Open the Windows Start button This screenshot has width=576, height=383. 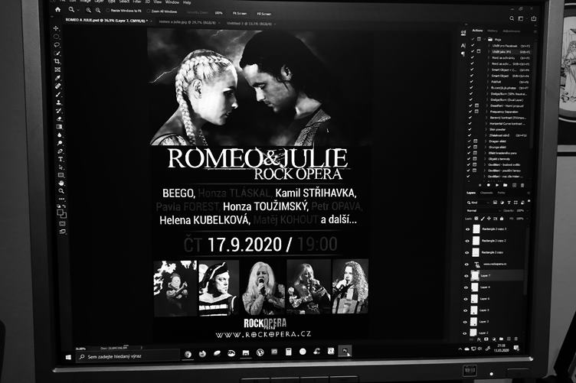68,356
